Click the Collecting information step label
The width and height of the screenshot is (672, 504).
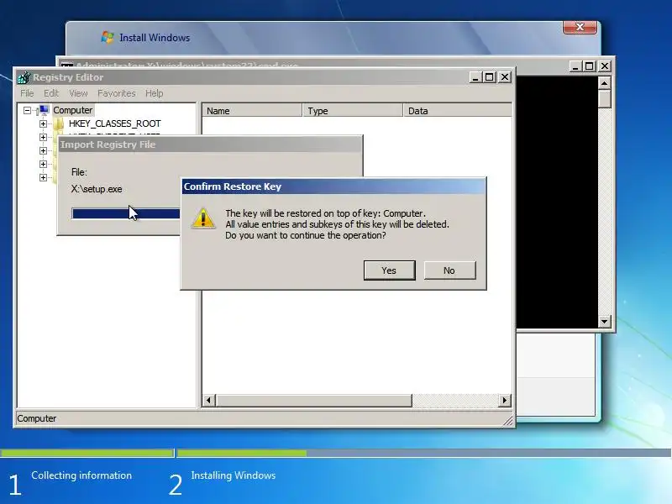tap(81, 475)
